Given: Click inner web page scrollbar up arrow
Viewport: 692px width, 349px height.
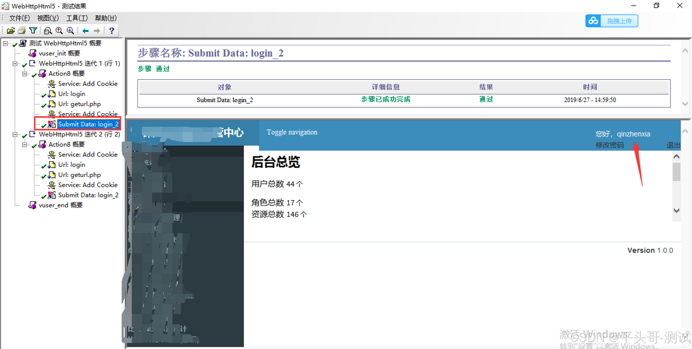Looking at the screenshot, I should pos(676,157).
